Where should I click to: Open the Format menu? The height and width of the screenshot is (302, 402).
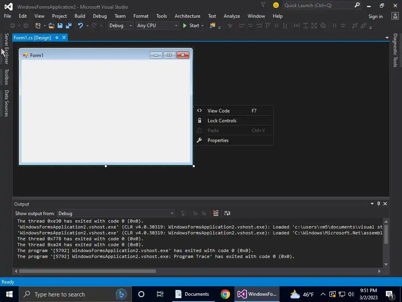[141, 16]
